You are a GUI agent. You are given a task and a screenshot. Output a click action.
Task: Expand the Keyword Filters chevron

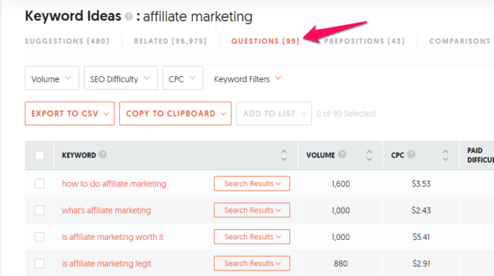(x=278, y=78)
